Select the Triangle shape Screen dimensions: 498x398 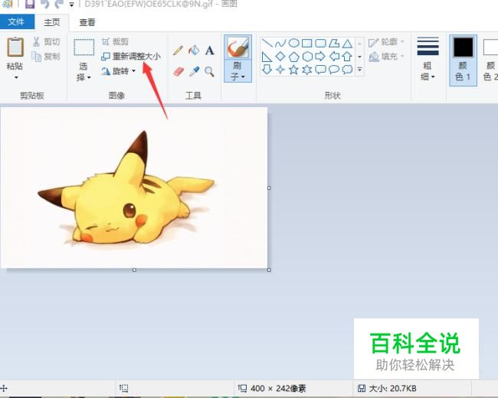click(348, 43)
